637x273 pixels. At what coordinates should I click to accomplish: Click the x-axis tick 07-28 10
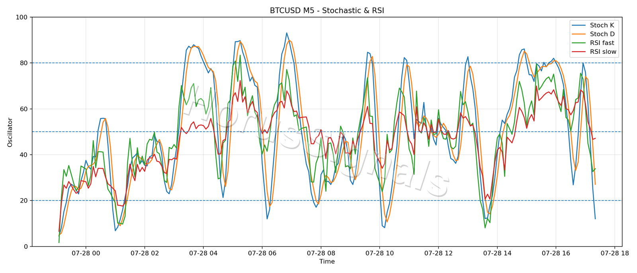tap(379, 253)
